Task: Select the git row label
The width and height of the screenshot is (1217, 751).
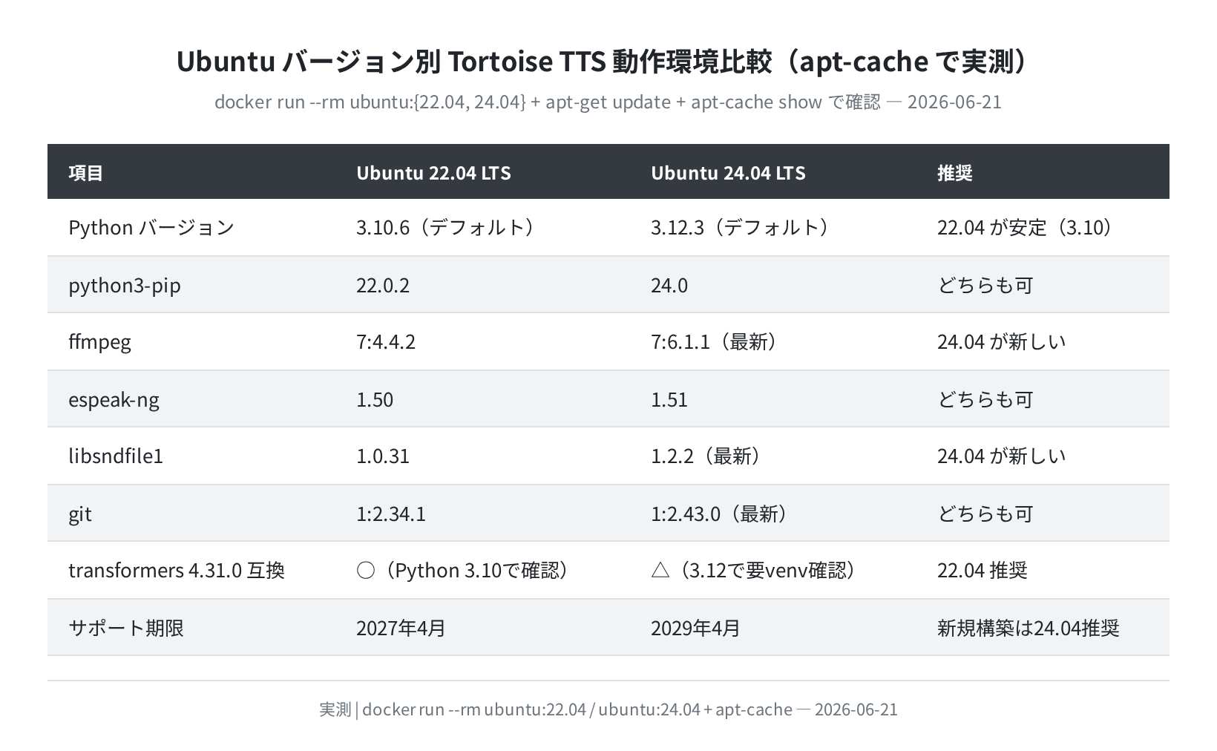Action: point(80,514)
